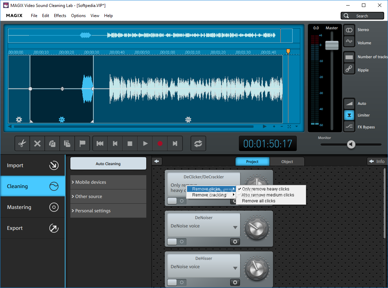Select 'Remove all clicks' menu entry
The width and height of the screenshot is (388, 288).
258,201
